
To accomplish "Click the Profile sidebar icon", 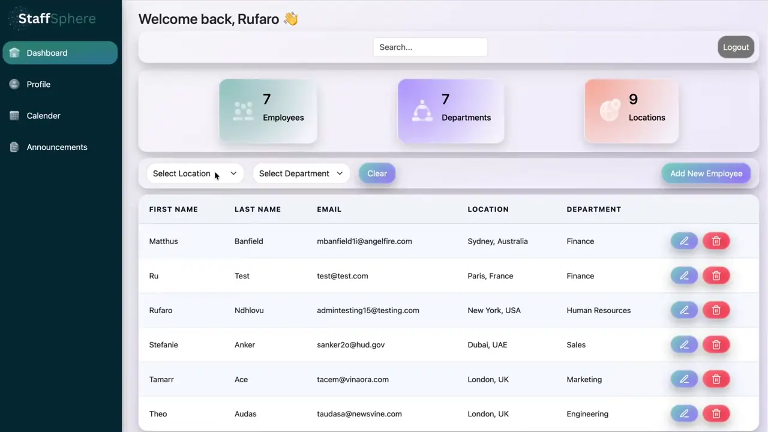I will [x=14, y=84].
